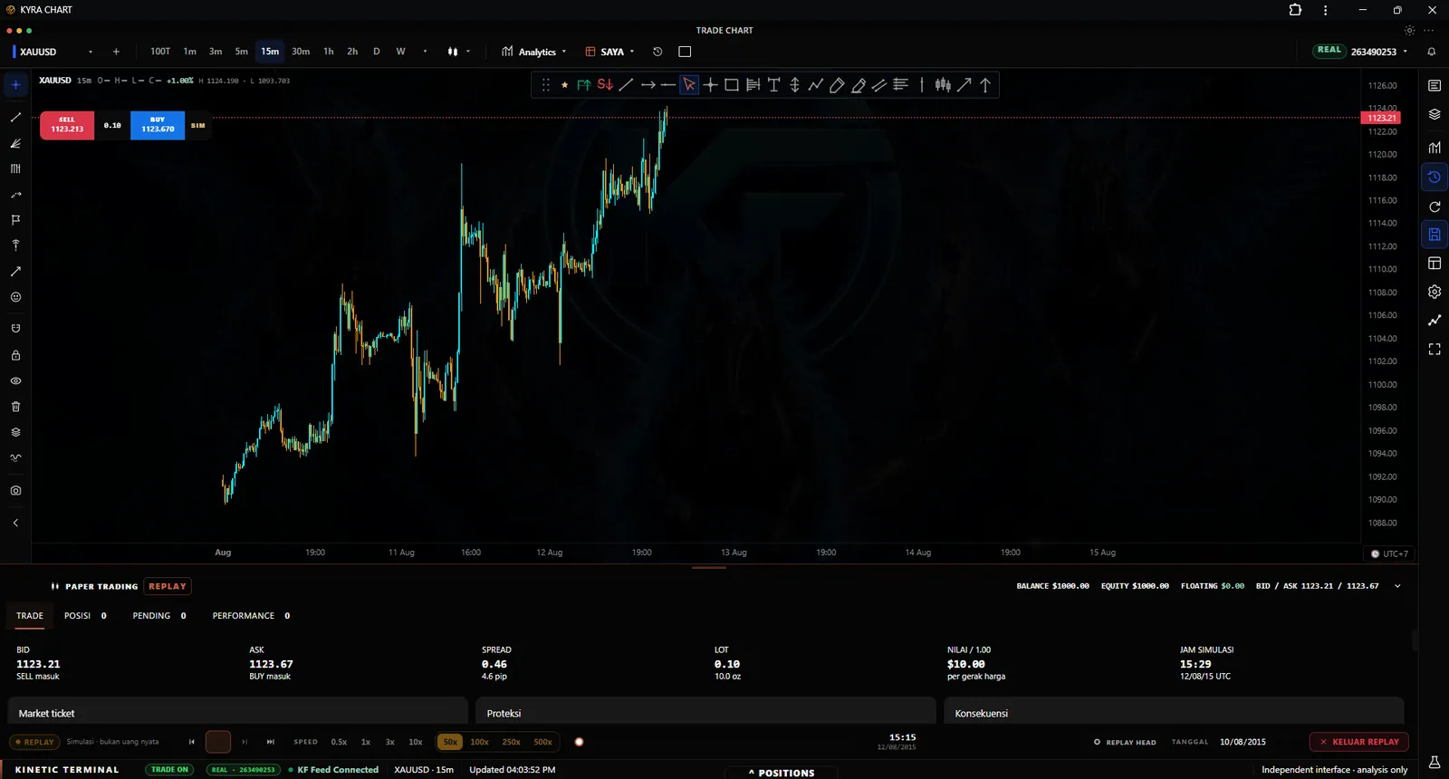This screenshot has height=779, width=1449.
Task: Switch to the 5m timeframe
Action: pos(241,52)
